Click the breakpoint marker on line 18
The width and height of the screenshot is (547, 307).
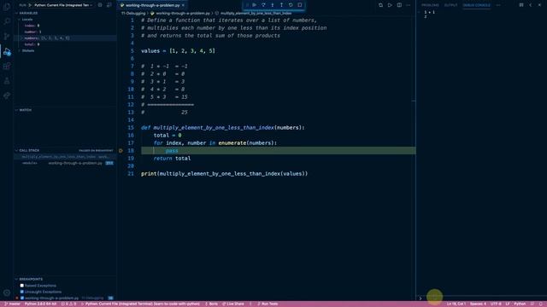[x=121, y=151]
